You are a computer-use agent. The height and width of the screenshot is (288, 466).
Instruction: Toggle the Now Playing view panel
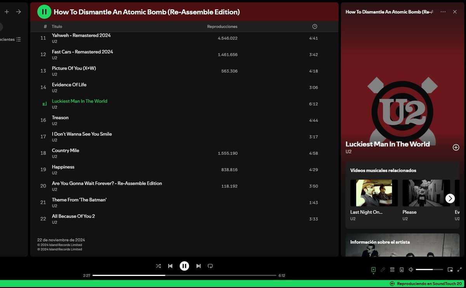pos(373,269)
